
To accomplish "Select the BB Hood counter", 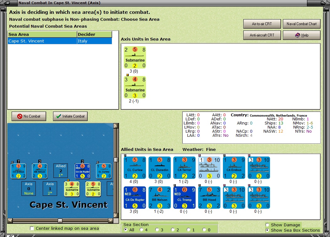I will [209, 197].
